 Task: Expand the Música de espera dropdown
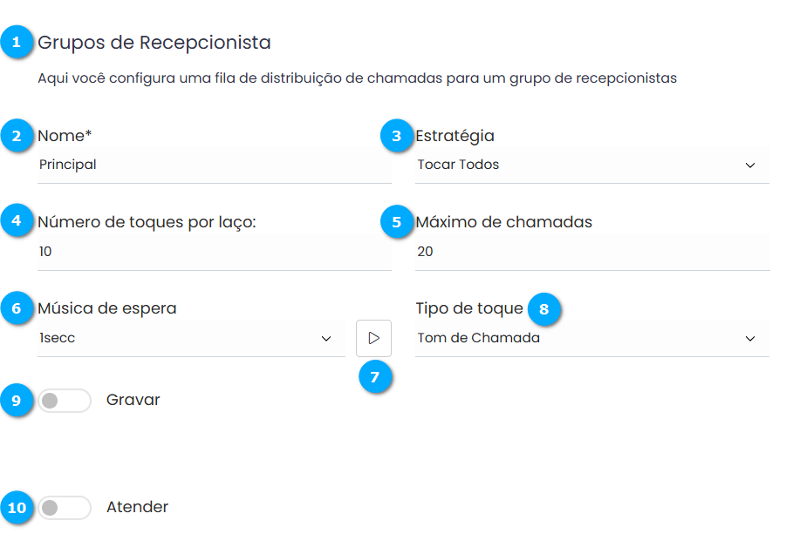[191, 338]
